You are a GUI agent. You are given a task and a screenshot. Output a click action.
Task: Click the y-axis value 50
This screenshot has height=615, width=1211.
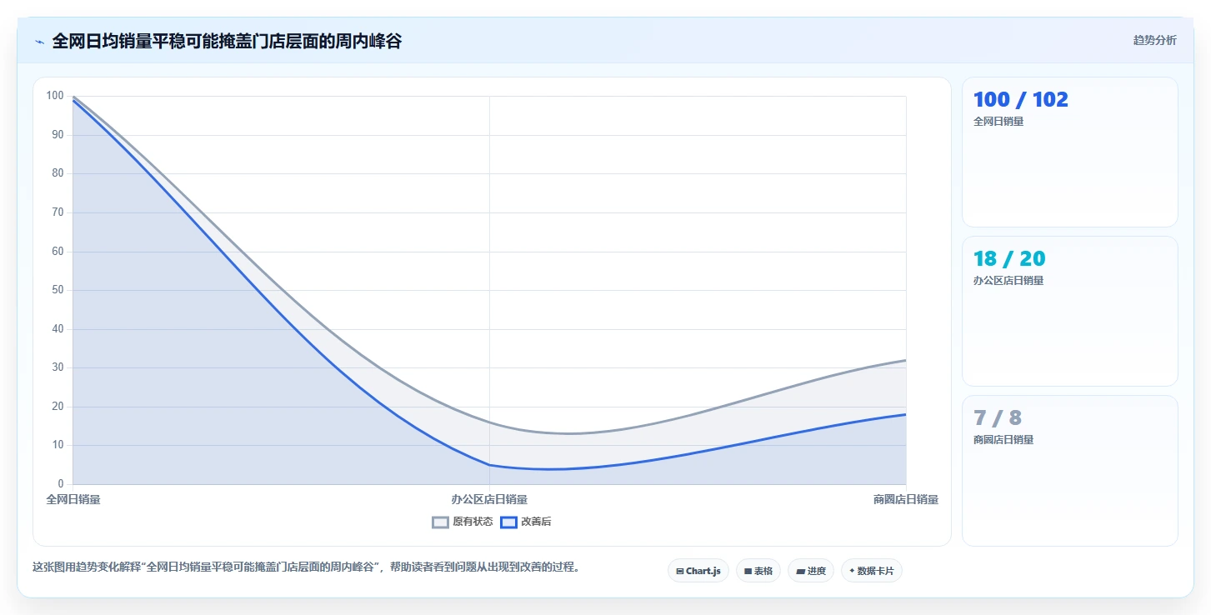(x=58, y=290)
